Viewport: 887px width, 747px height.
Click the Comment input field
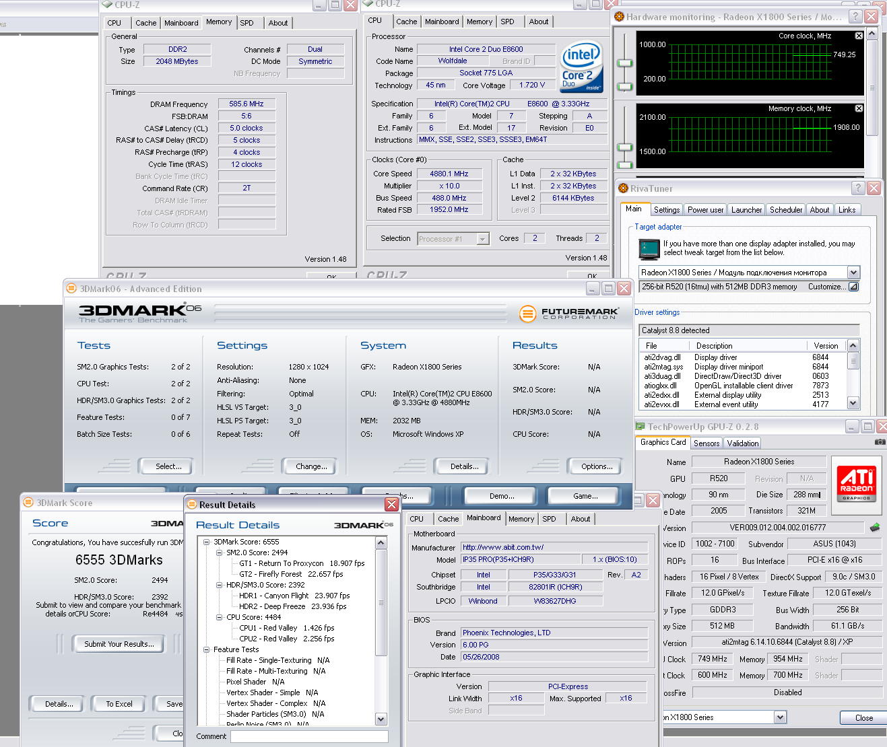click(x=309, y=737)
